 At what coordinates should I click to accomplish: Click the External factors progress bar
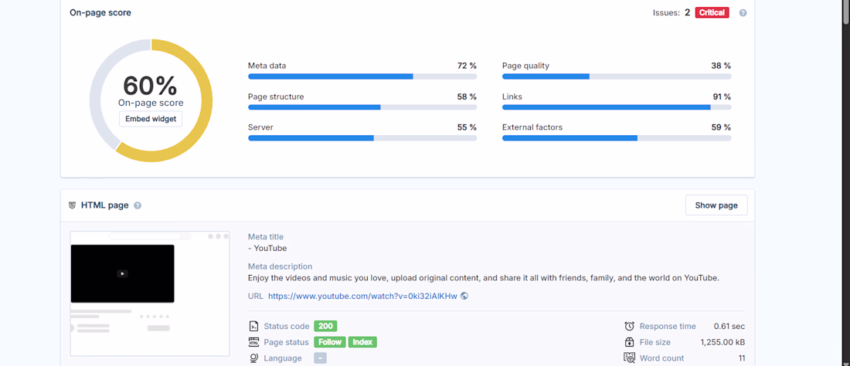(617, 138)
